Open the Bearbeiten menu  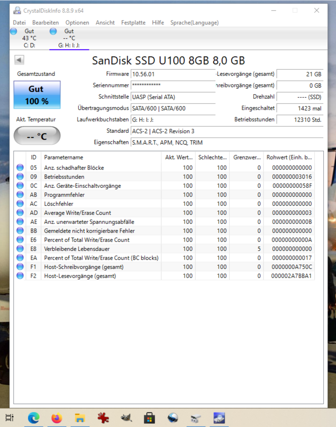coord(45,23)
